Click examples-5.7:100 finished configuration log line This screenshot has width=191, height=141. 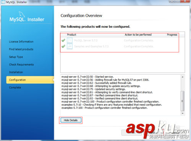pos(105,108)
